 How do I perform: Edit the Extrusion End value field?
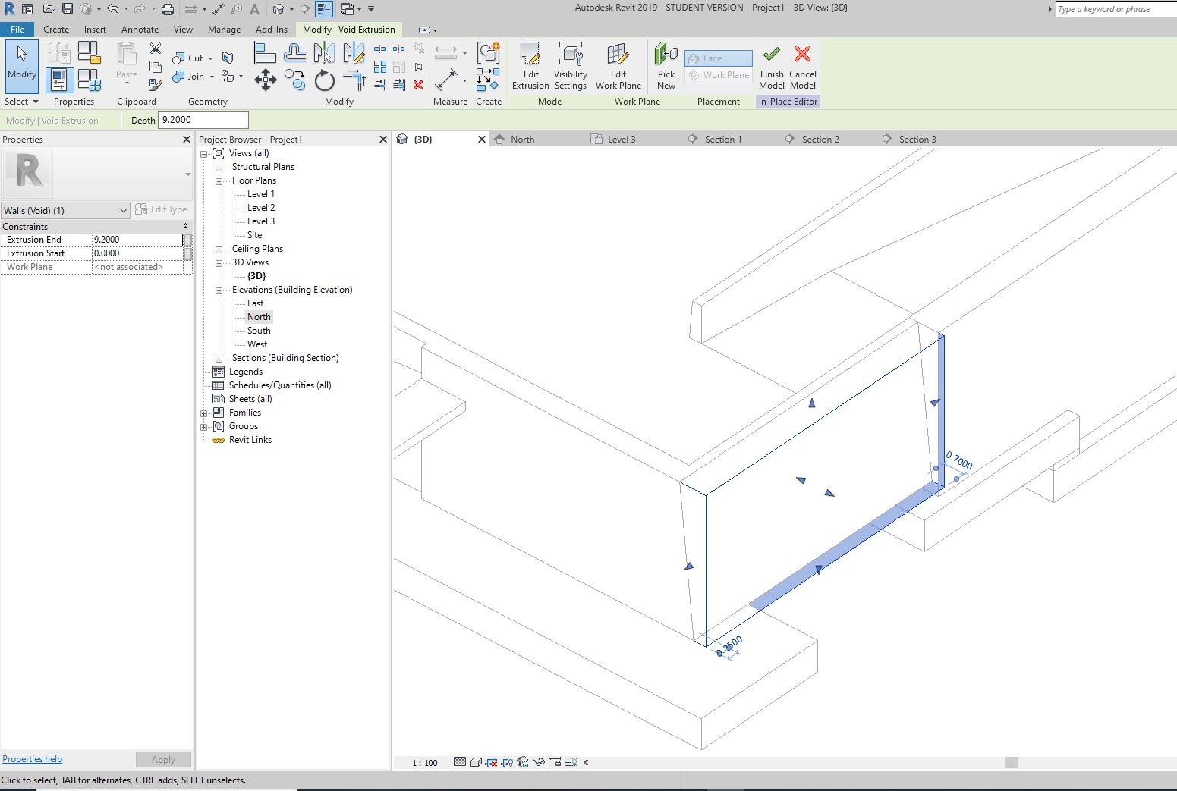point(137,239)
